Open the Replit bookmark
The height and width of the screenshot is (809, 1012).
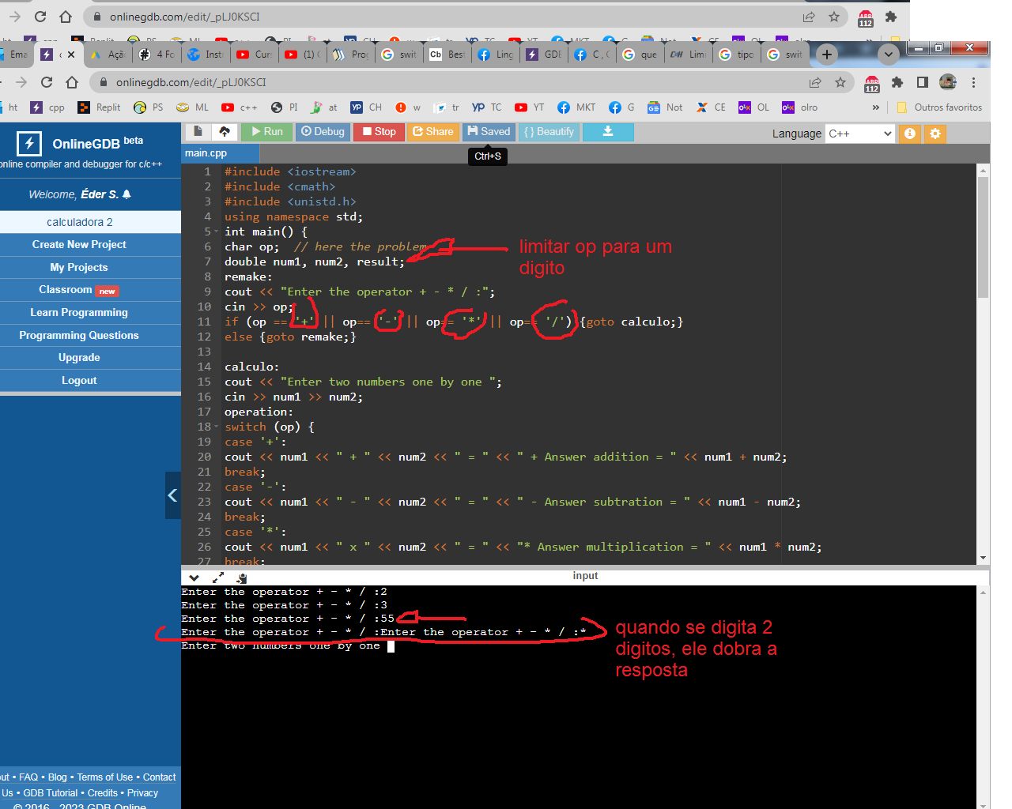tap(100, 107)
